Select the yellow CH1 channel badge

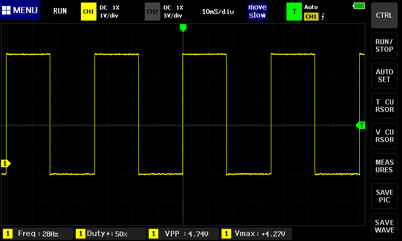tap(88, 12)
